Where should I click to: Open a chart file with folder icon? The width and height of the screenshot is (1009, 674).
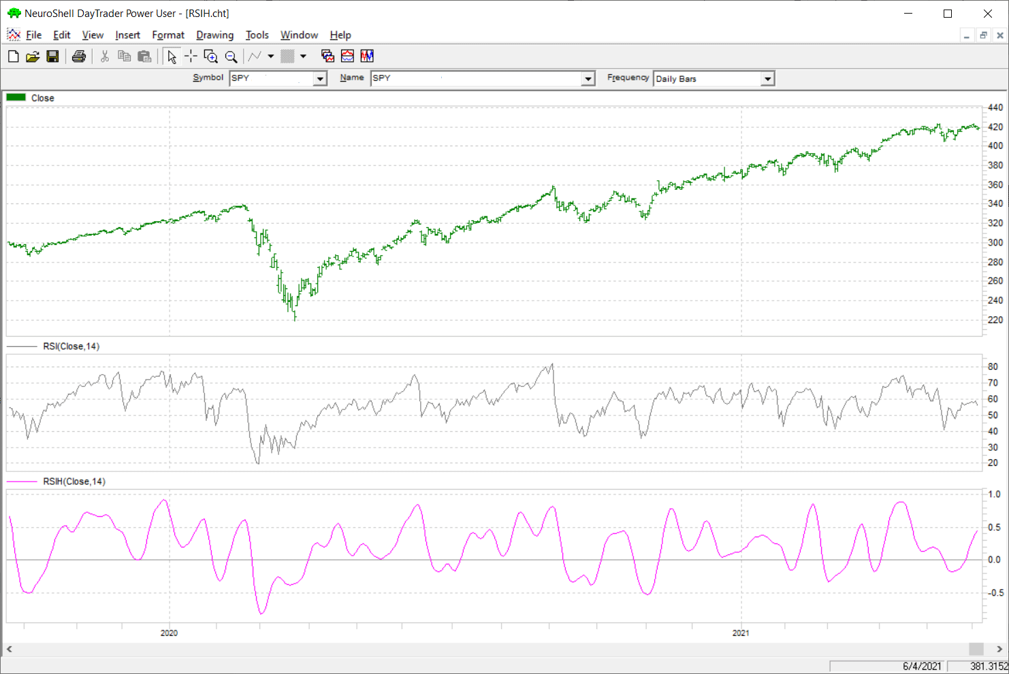click(33, 56)
